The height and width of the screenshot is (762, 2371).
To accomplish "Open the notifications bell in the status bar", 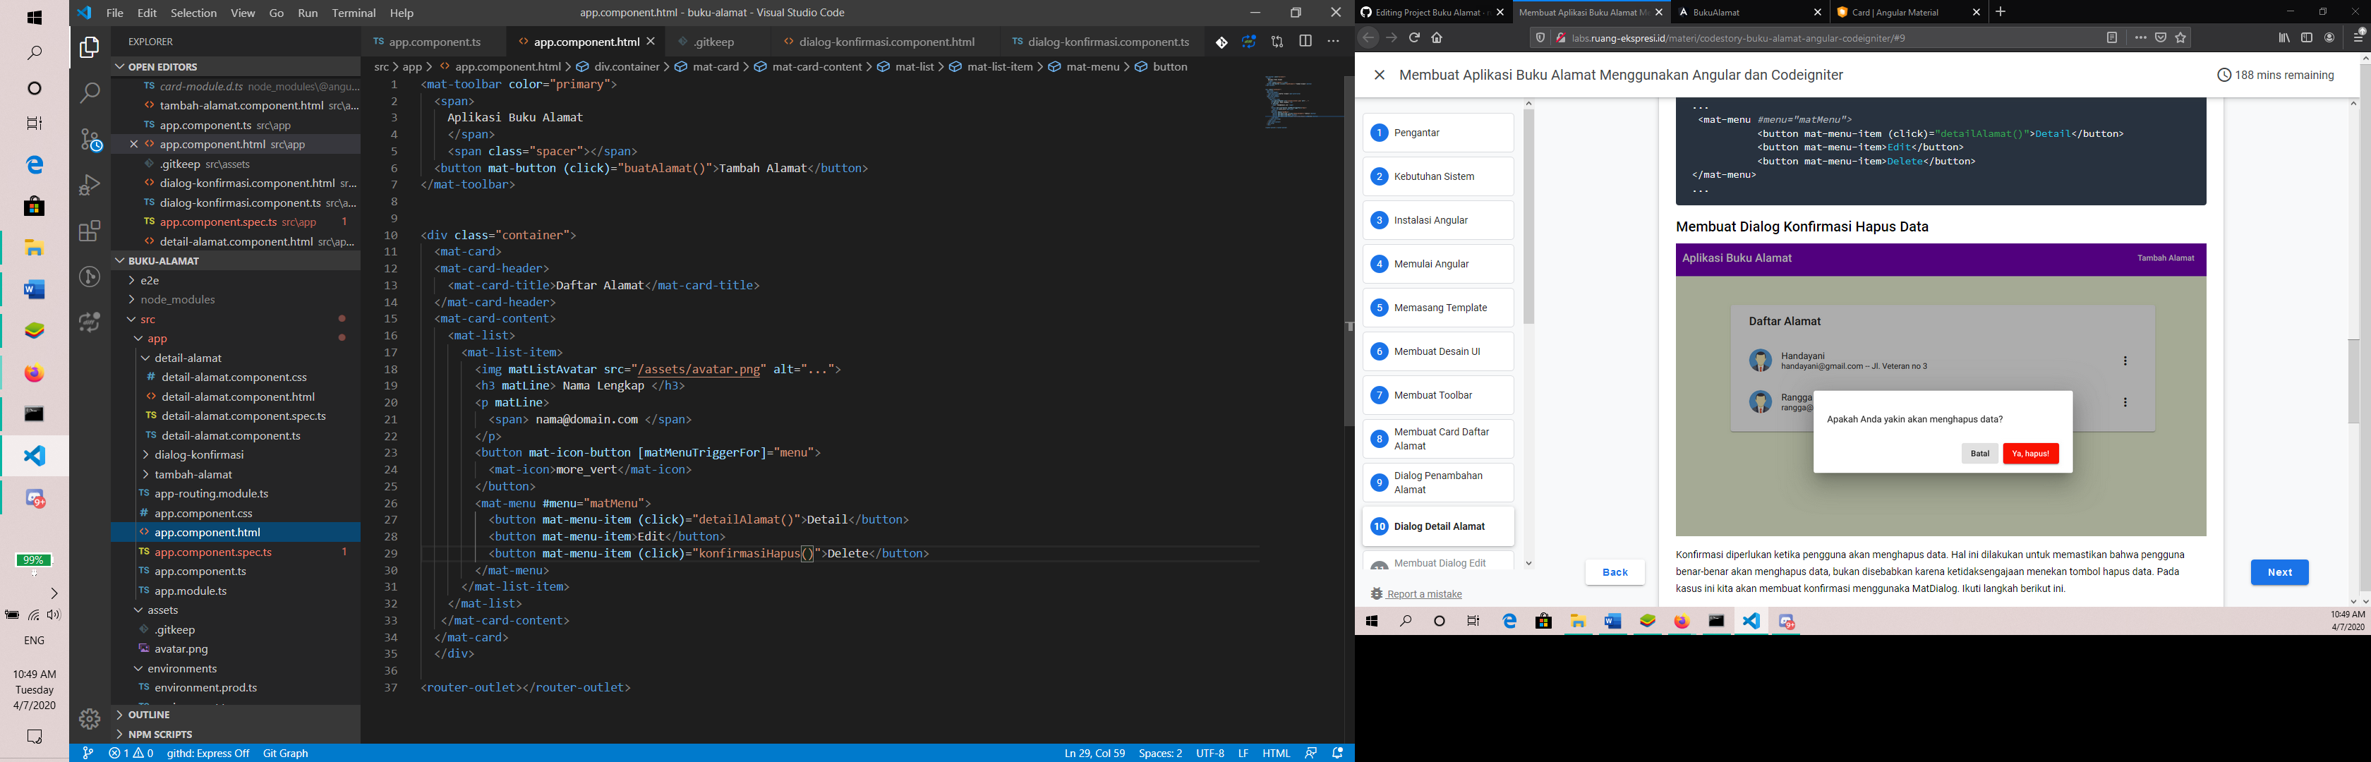I will 1339,753.
